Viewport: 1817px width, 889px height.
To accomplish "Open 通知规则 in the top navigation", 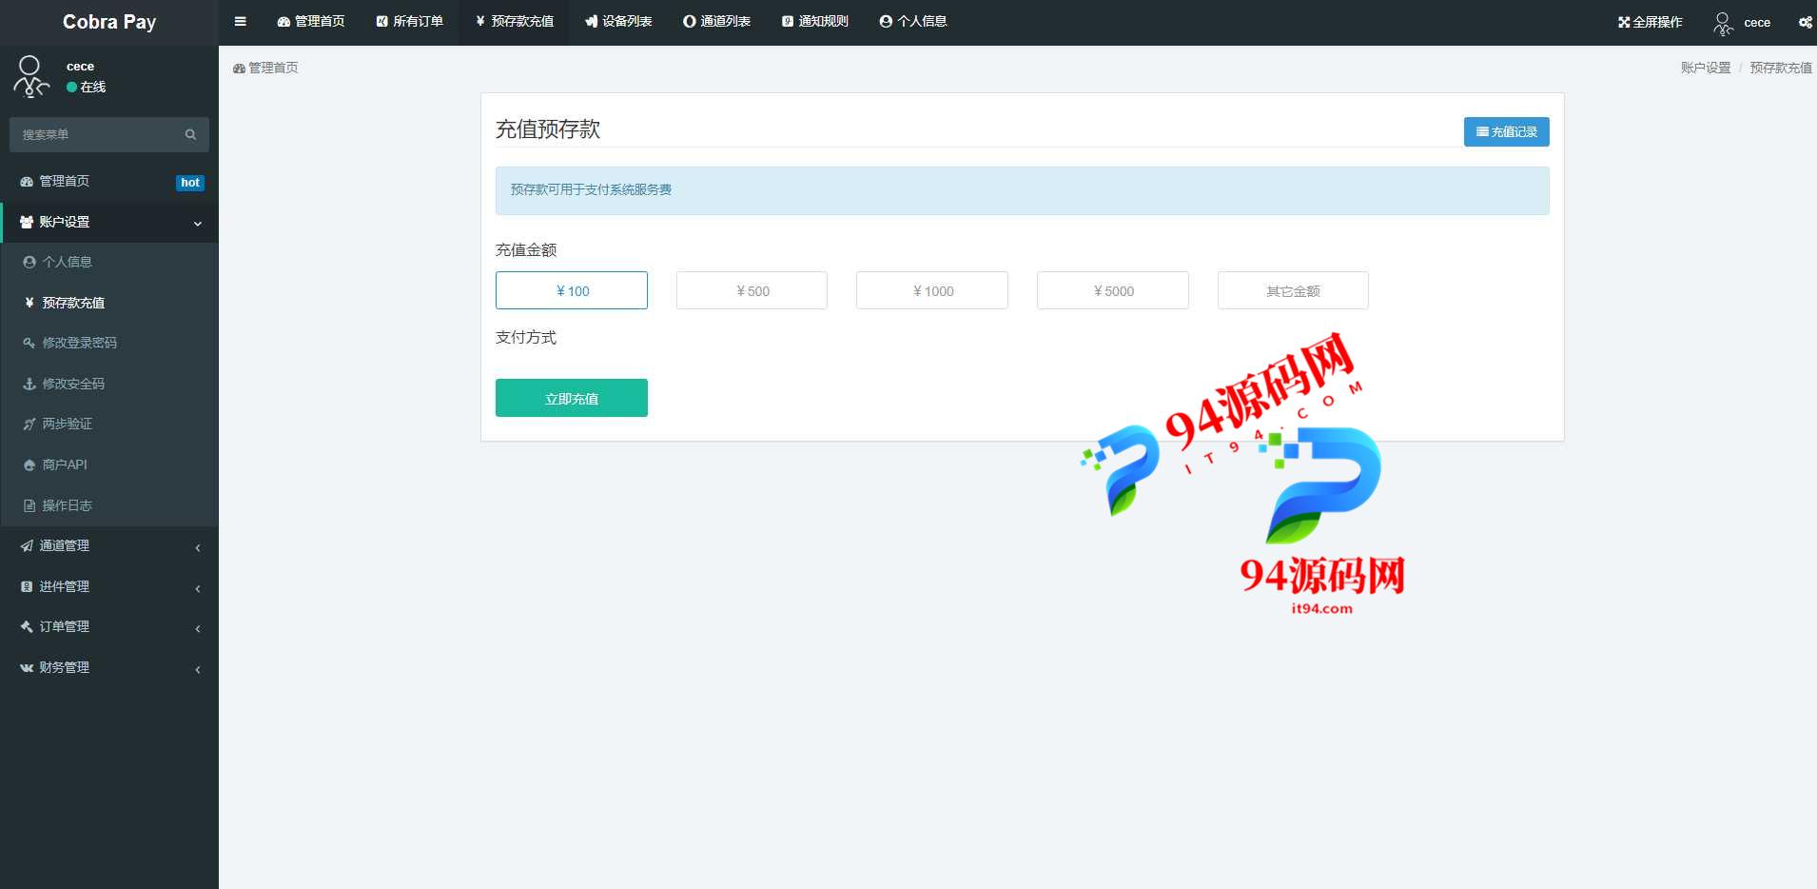I will pyautogui.click(x=815, y=22).
